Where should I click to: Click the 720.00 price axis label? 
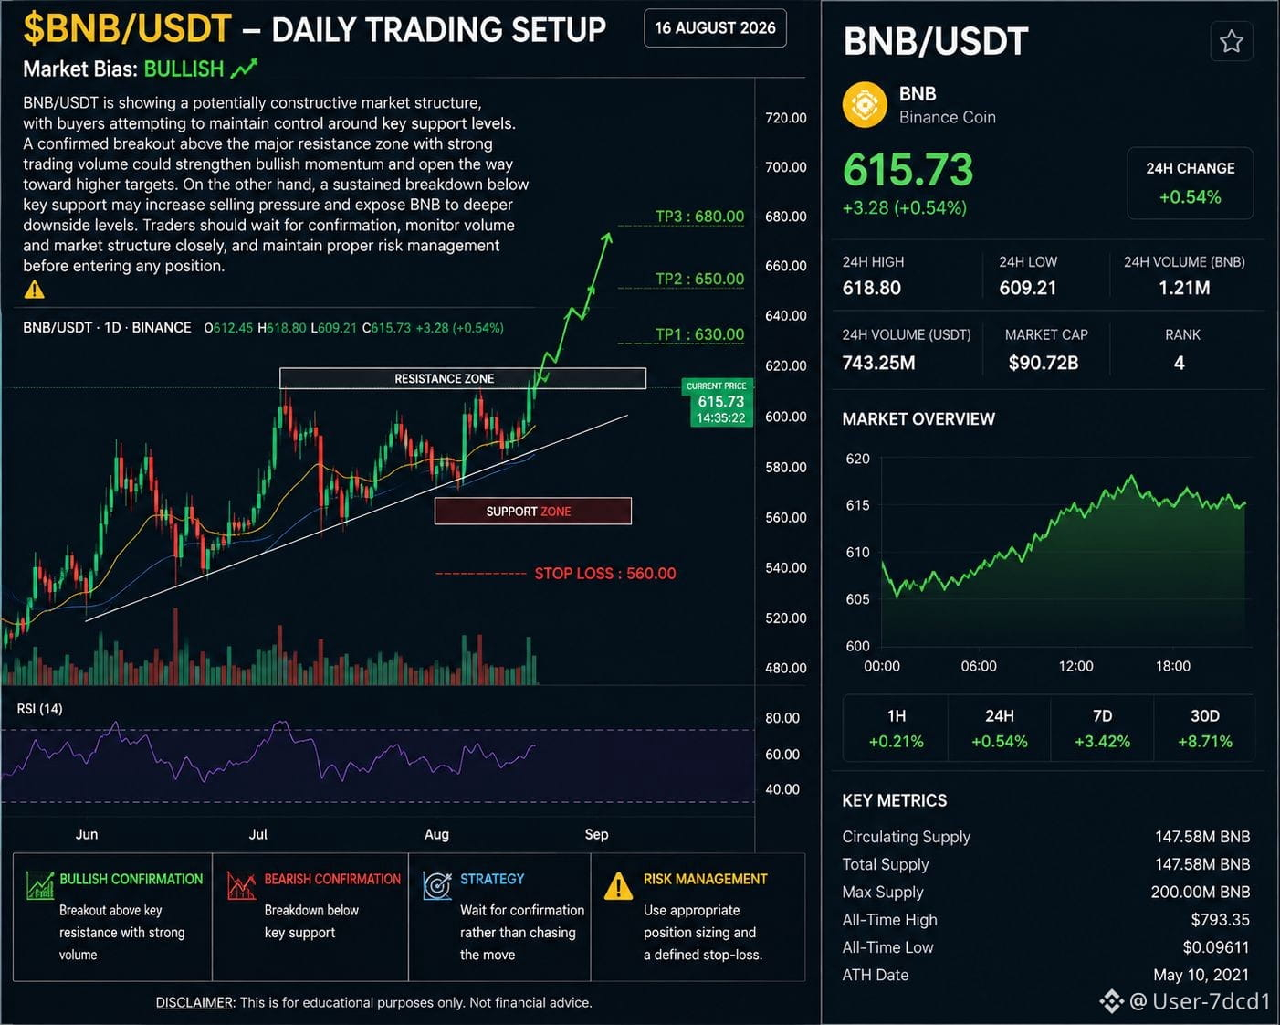(x=785, y=118)
